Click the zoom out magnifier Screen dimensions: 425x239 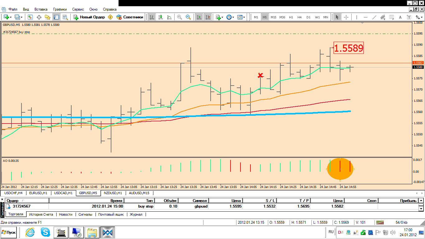[188, 17]
